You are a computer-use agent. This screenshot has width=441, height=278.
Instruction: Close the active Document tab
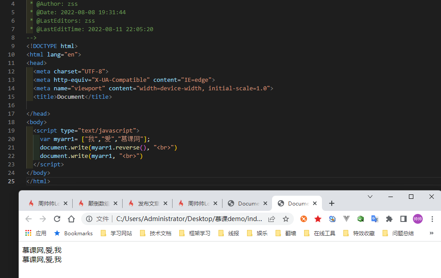315,203
